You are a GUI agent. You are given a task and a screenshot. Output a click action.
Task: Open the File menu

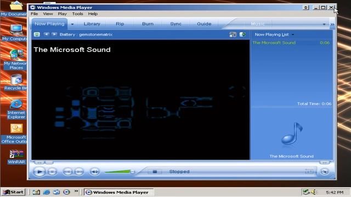click(34, 14)
